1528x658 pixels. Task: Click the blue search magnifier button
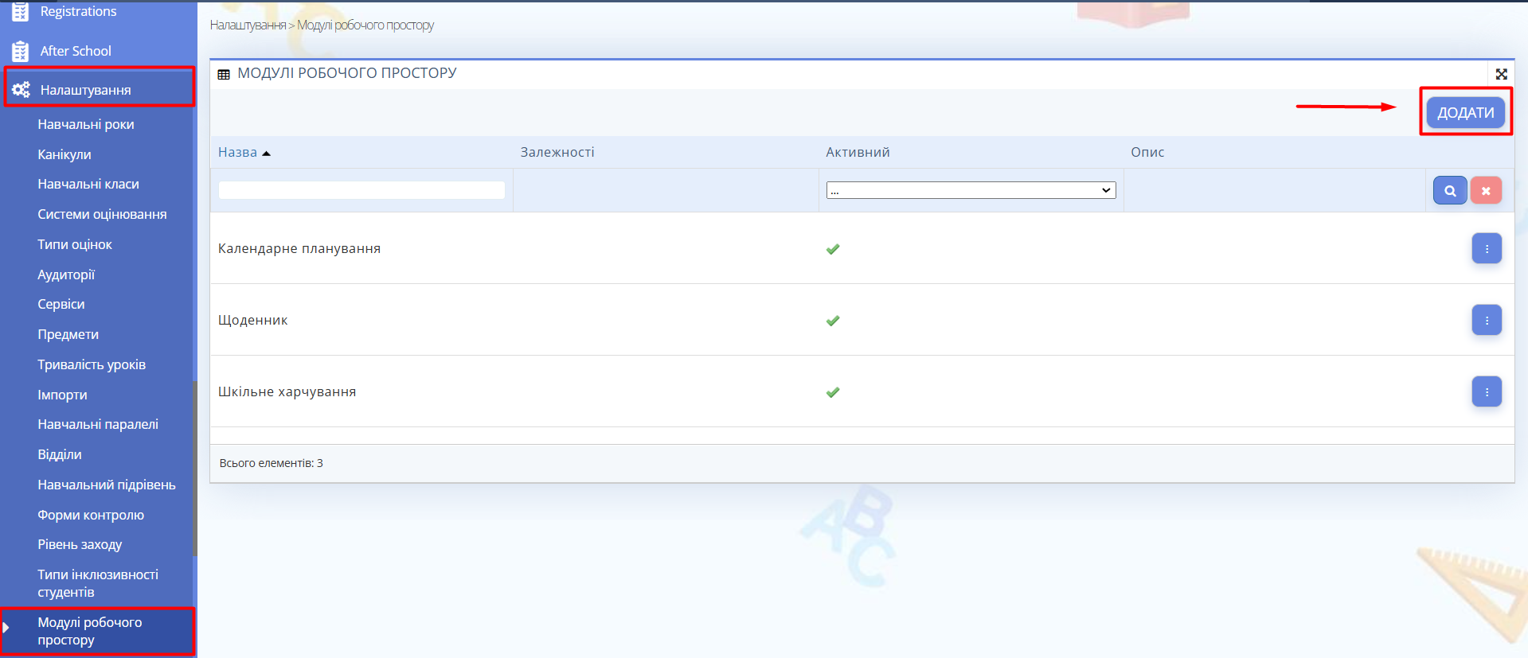click(1449, 191)
